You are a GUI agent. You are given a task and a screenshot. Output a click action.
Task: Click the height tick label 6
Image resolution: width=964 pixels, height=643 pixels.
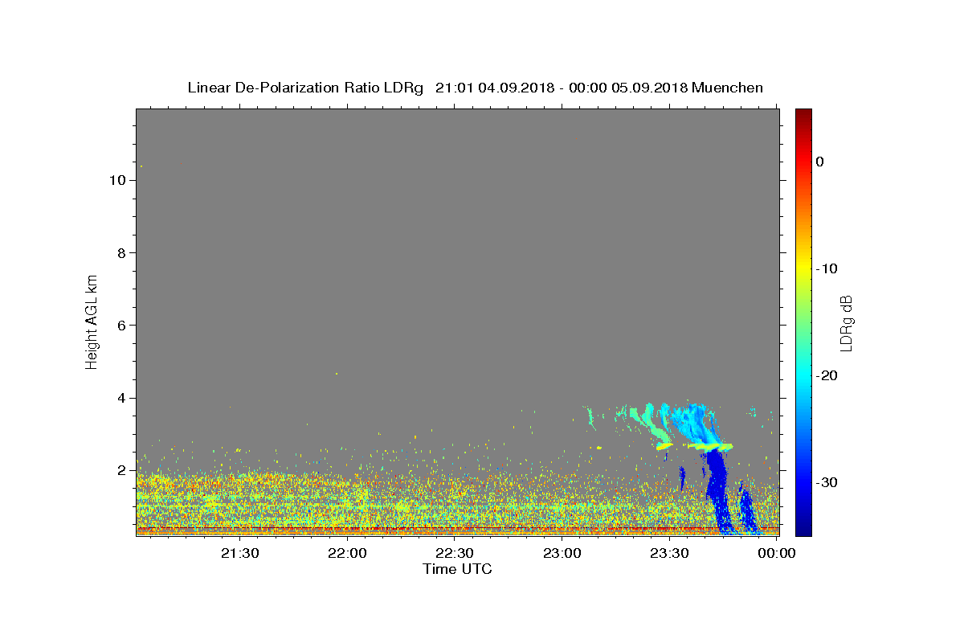click(121, 326)
